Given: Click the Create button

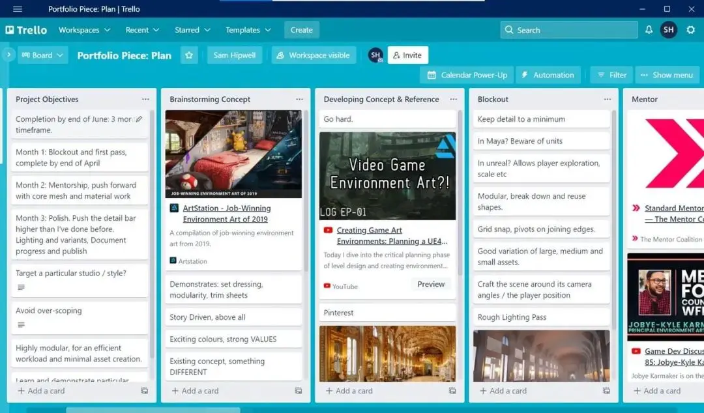Looking at the screenshot, I should tap(301, 30).
